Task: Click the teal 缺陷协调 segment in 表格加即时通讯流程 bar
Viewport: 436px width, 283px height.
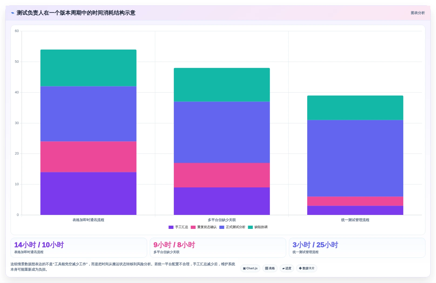Action: tap(88, 68)
